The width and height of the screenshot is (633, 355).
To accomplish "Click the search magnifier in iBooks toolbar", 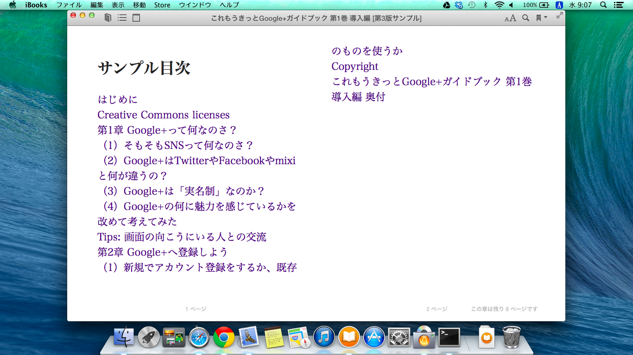I will [x=525, y=18].
